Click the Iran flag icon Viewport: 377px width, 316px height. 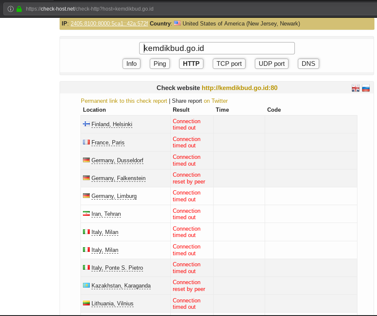pos(86,213)
